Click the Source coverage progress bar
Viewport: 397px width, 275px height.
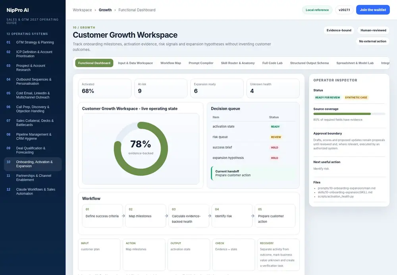click(349, 114)
